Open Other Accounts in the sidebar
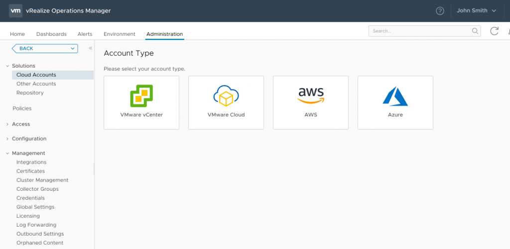 (36, 84)
